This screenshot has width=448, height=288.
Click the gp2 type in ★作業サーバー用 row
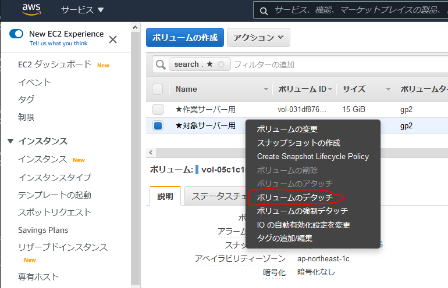tap(406, 110)
